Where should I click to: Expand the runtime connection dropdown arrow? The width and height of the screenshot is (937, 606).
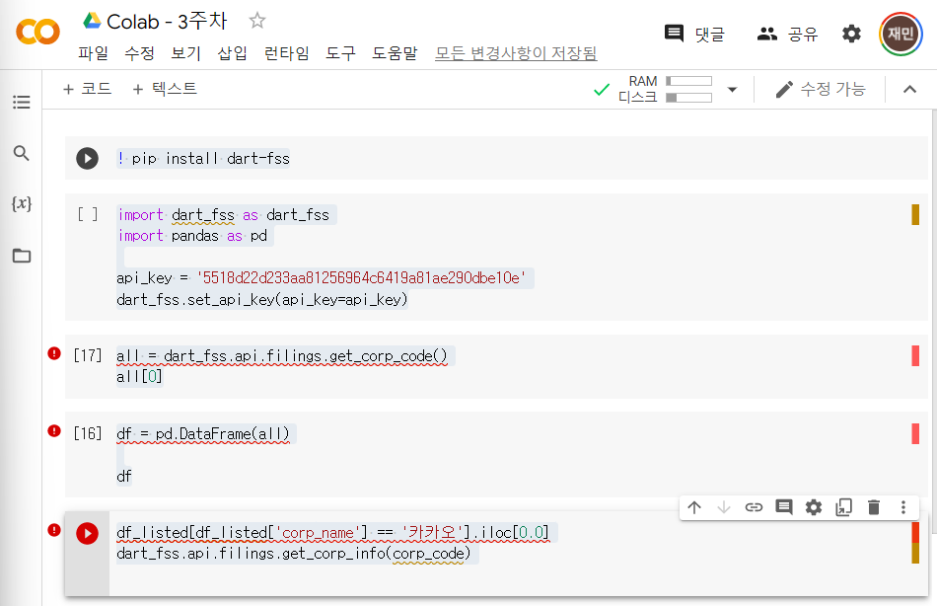[732, 90]
